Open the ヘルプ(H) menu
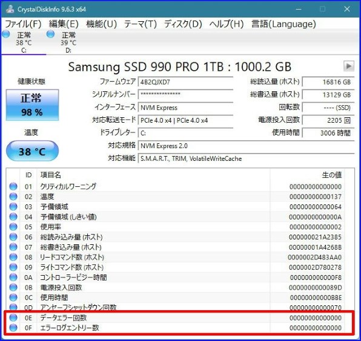The height and width of the screenshot is (341, 361). 227,24
